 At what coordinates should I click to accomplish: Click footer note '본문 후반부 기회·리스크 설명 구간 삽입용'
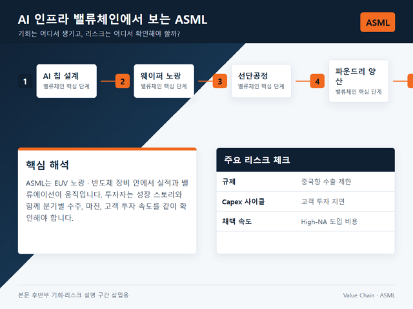click(73, 295)
